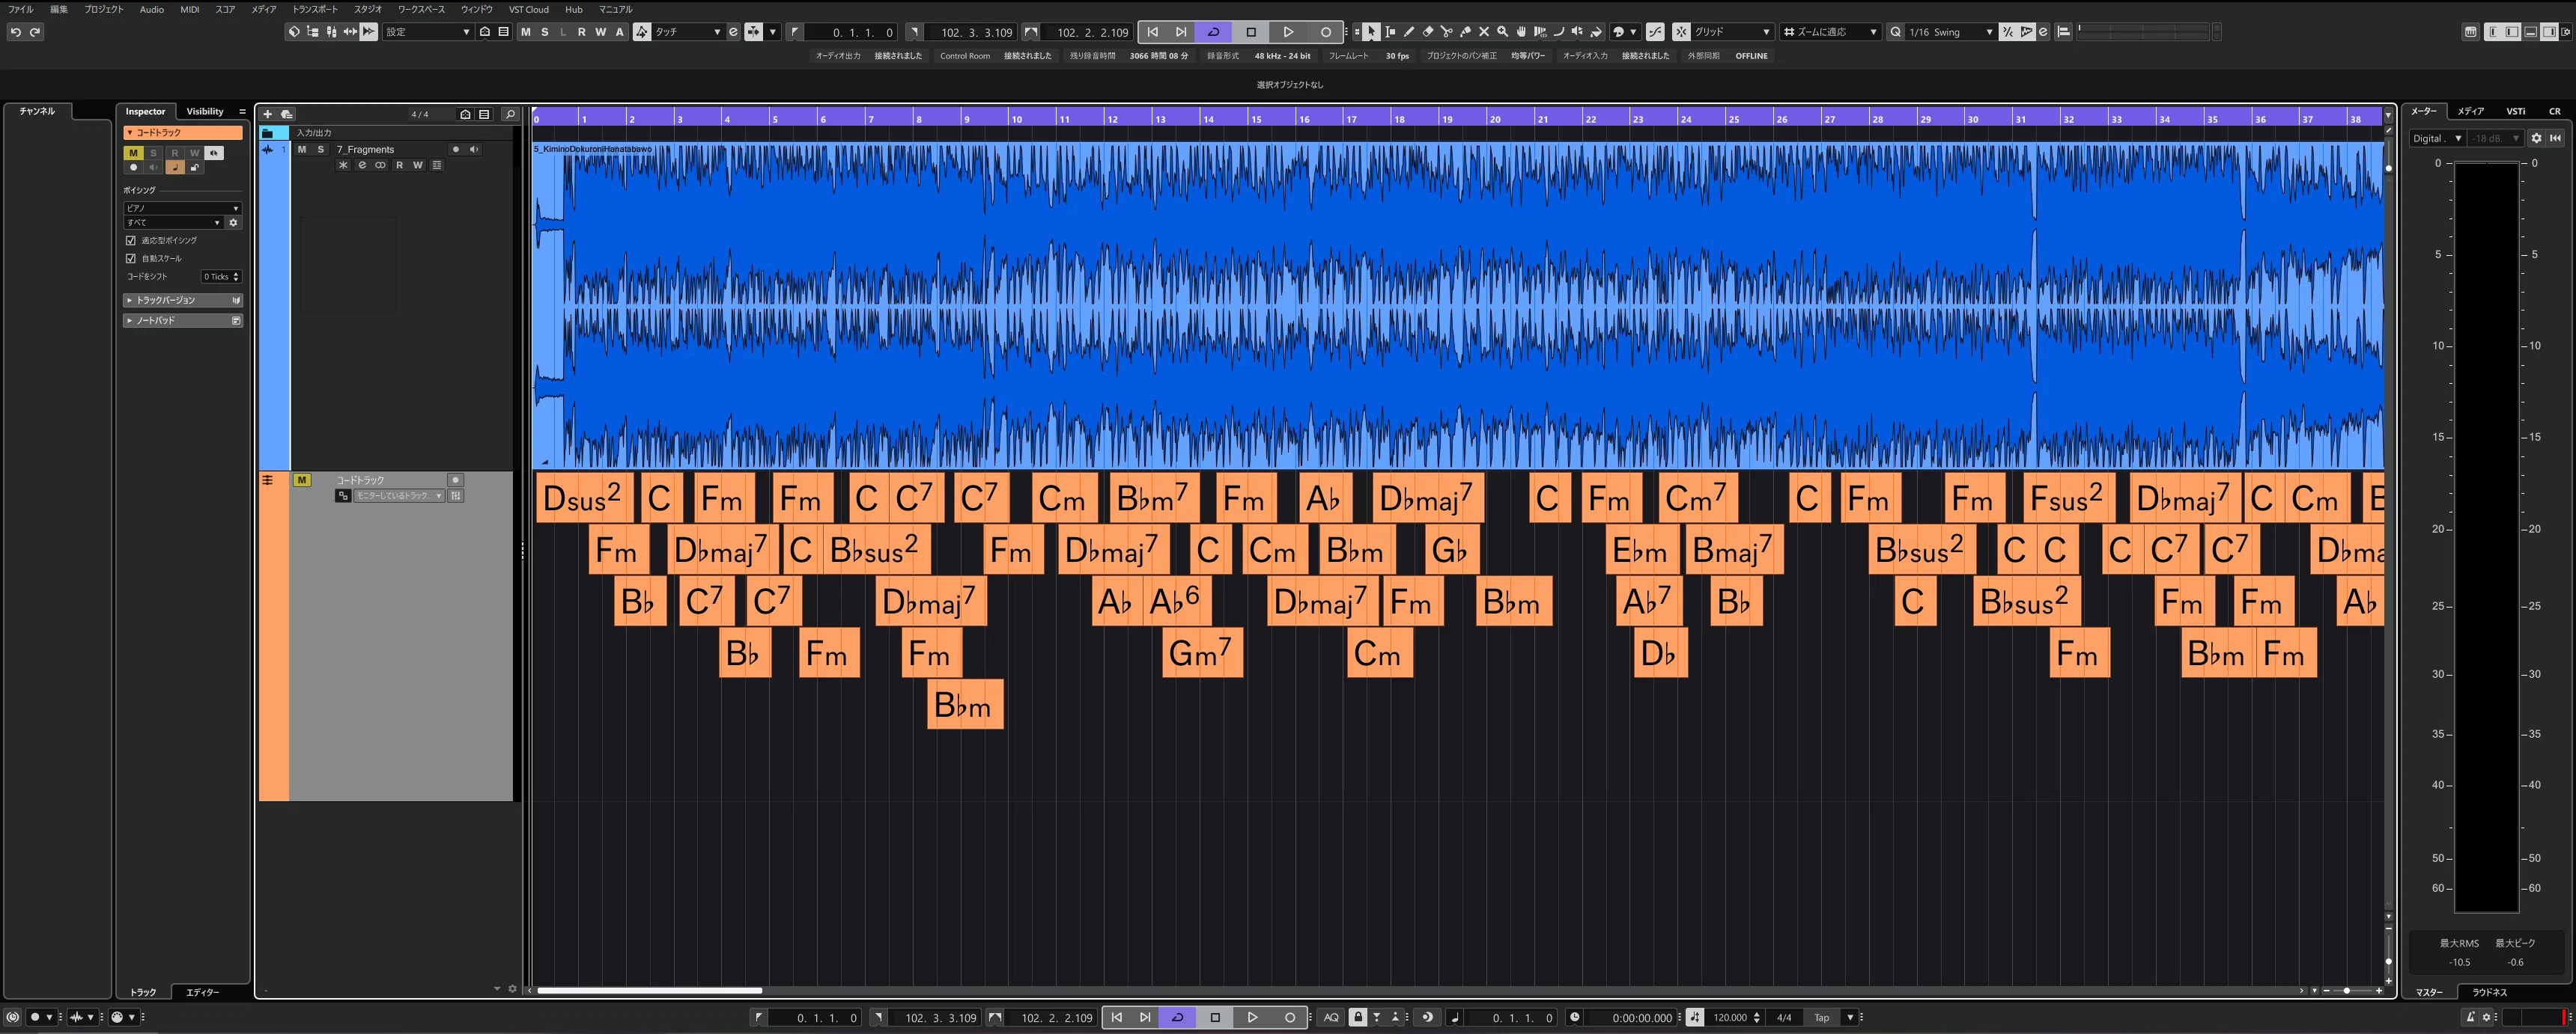Click the Dsus2 chord event

[x=583, y=498]
